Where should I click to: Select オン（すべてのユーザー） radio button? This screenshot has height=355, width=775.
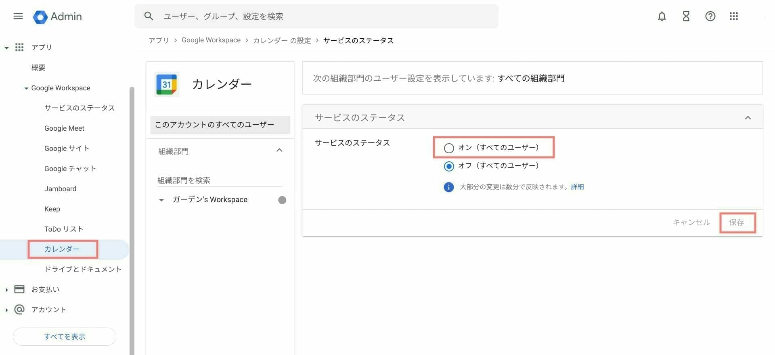(449, 148)
